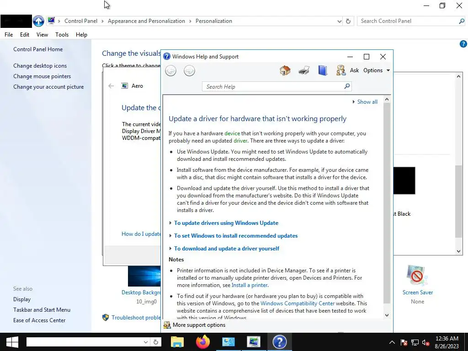Click the muted volume tray icon
The height and width of the screenshot is (351, 468).
pyautogui.click(x=425, y=342)
